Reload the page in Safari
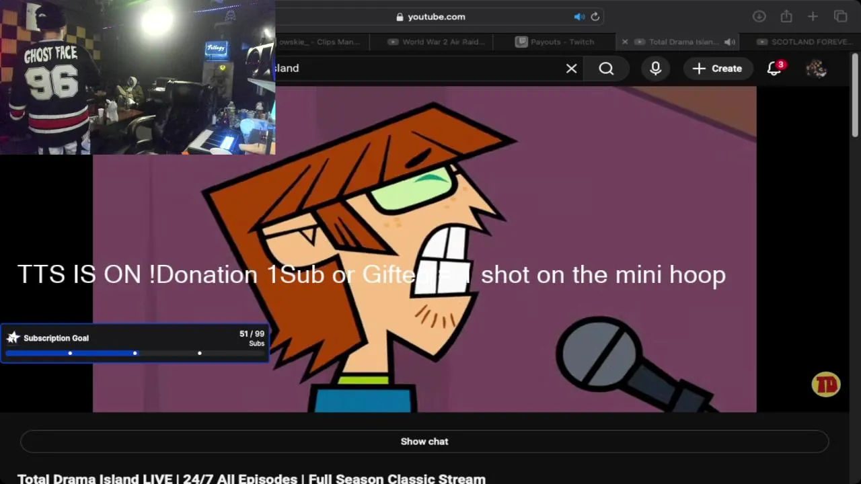 tap(595, 17)
